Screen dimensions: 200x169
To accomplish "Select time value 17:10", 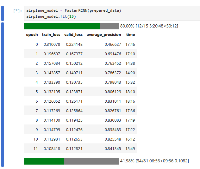I will (x=130, y=54).
